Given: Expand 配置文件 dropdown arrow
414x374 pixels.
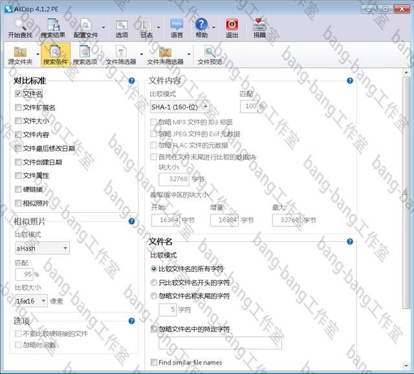Looking at the screenshot, I should 103,27.
